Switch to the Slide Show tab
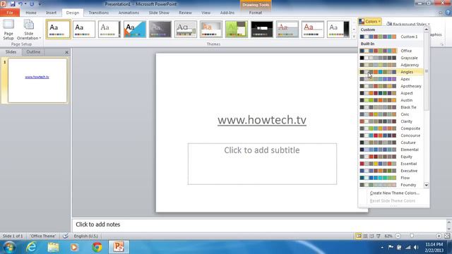The image size is (452, 254). click(x=159, y=13)
